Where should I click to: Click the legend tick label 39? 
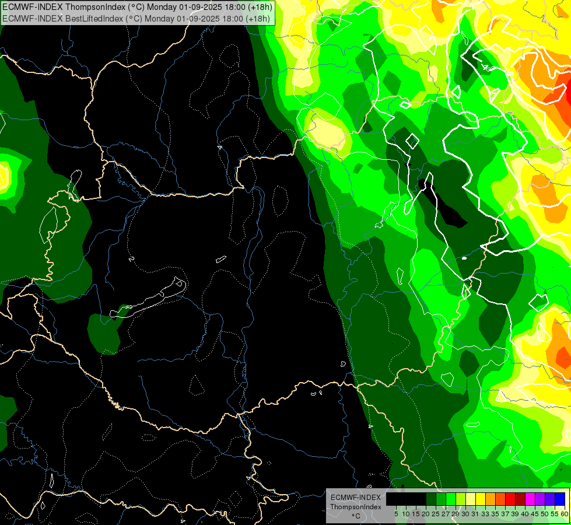515,514
